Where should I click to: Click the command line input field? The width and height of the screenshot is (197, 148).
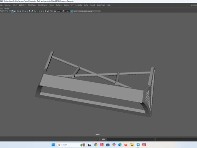[x=131, y=139]
